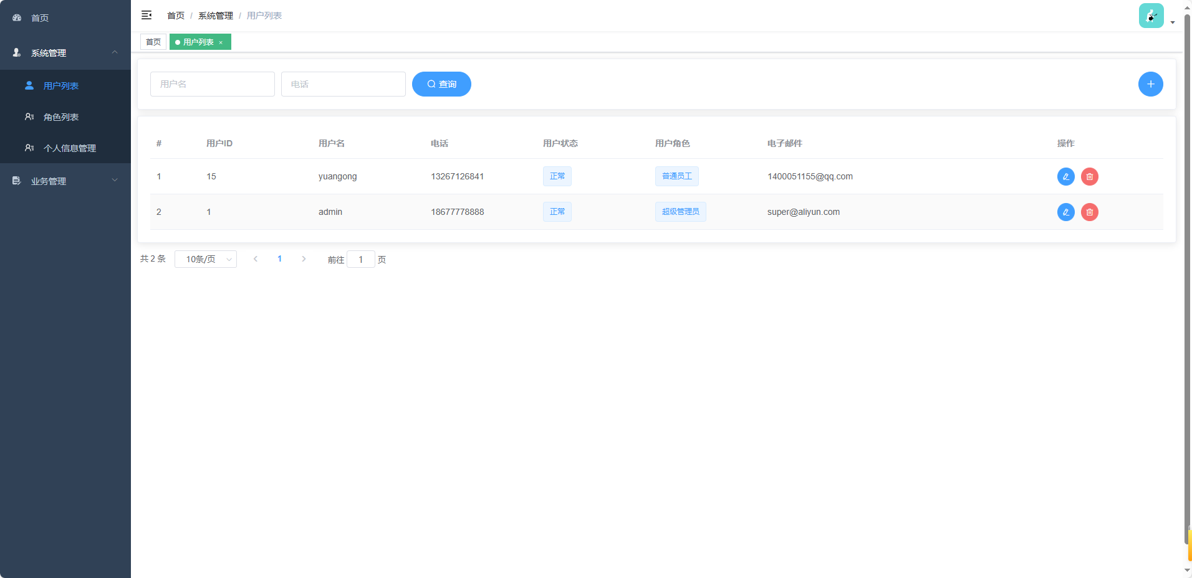Open 角色列表 in the sidebar
This screenshot has height=578, width=1192.
click(x=61, y=117)
